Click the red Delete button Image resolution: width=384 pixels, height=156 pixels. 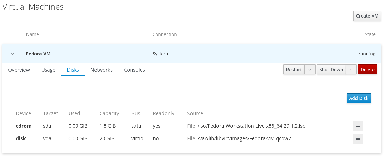367,70
